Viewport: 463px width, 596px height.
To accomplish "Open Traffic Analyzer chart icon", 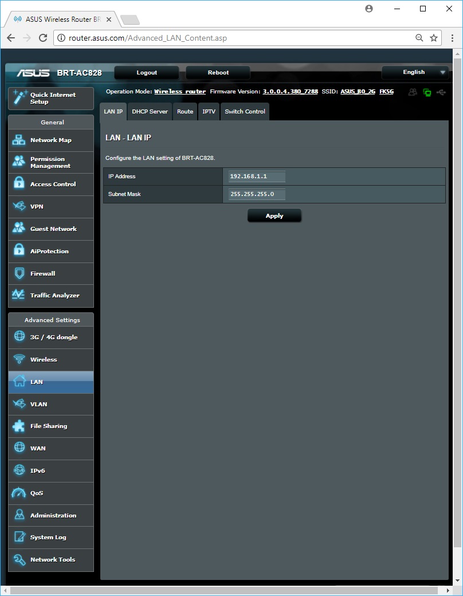I will click(x=19, y=295).
